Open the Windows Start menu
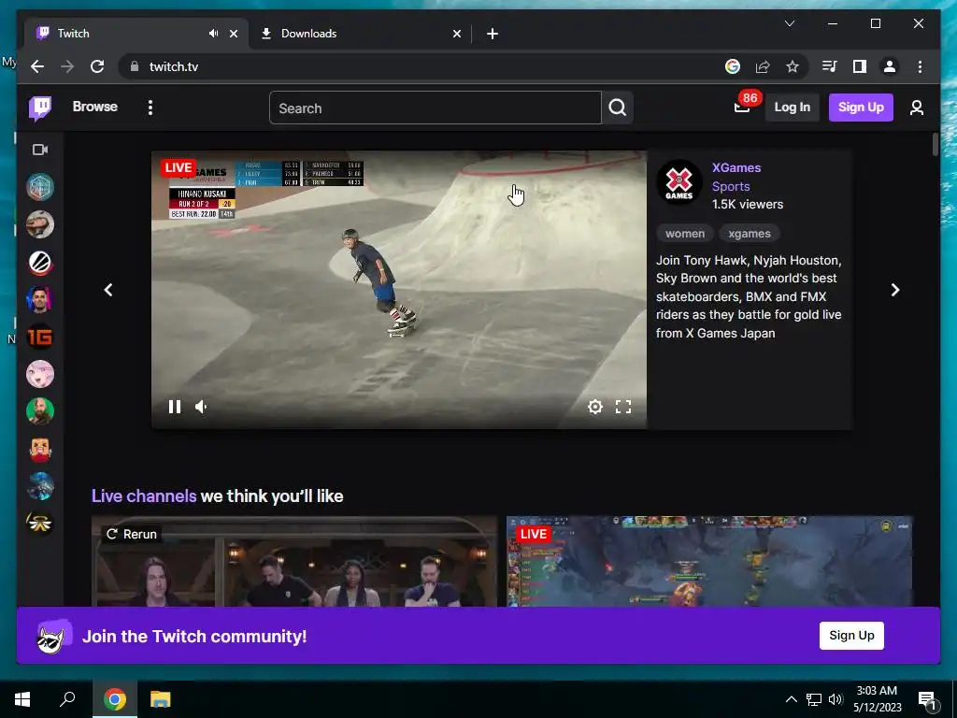This screenshot has height=718, width=957. click(22, 699)
